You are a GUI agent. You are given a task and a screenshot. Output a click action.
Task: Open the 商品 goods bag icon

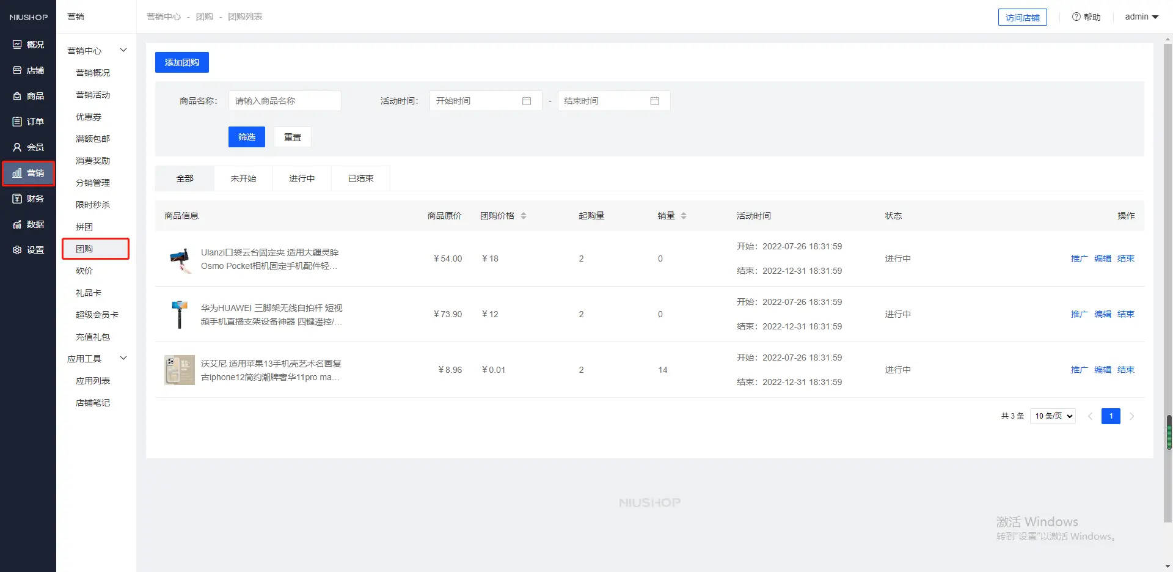(x=17, y=96)
